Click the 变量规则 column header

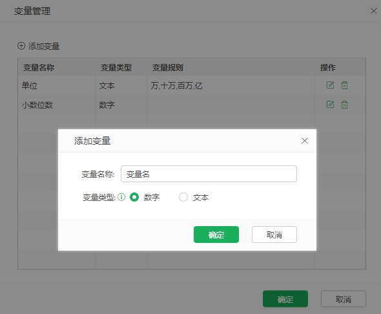click(x=168, y=68)
